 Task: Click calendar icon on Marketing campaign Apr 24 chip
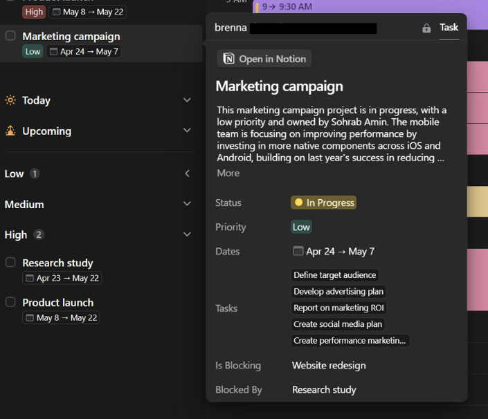pyautogui.click(x=53, y=52)
